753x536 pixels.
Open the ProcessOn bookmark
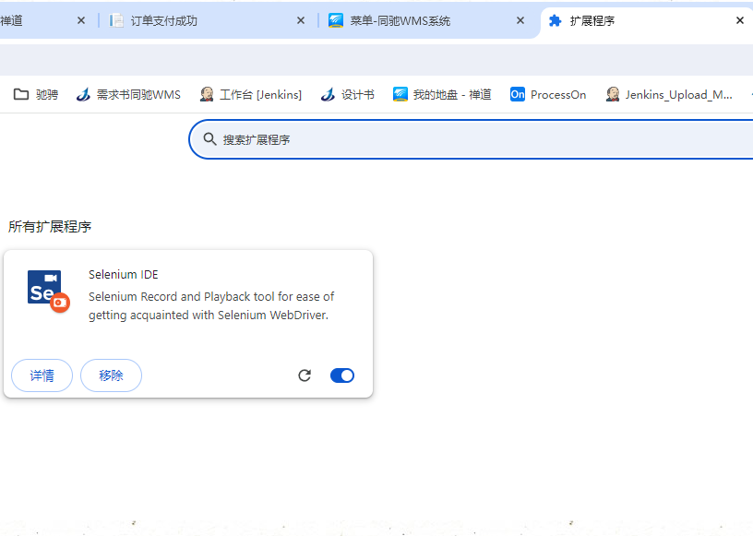pos(548,95)
